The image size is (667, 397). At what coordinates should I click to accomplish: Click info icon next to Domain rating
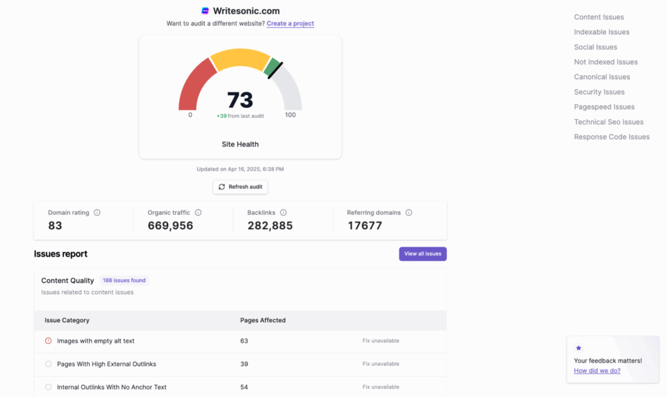tap(97, 213)
